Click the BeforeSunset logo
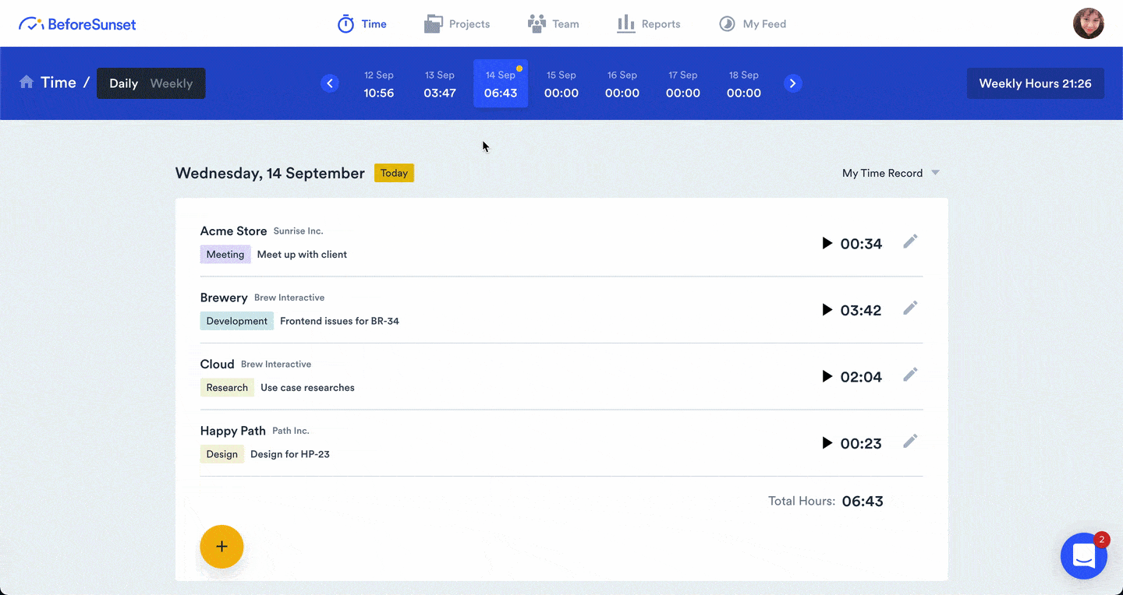 77,24
